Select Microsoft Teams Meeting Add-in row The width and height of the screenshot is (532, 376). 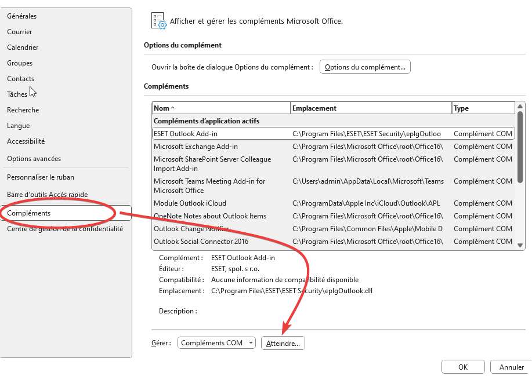pyautogui.click(x=334, y=185)
